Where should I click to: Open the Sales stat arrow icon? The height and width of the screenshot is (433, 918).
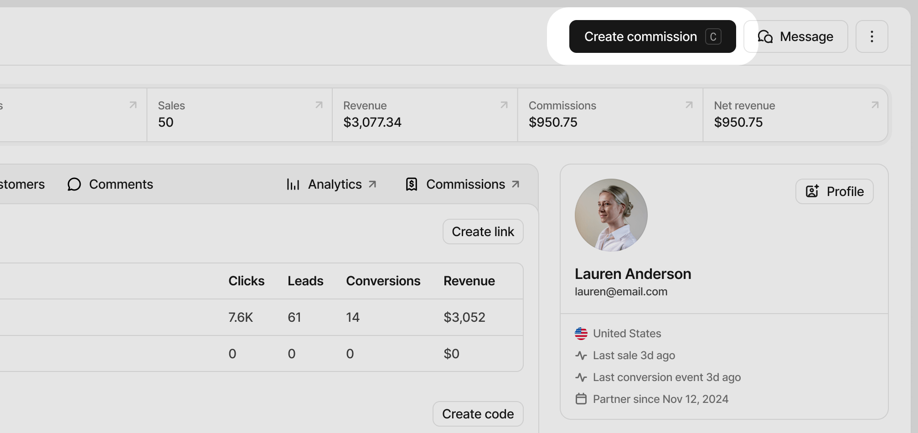point(319,105)
